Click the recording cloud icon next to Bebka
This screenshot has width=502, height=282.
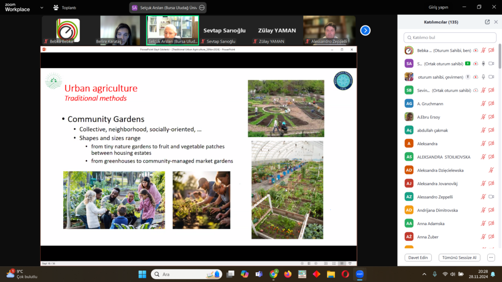[x=476, y=50]
